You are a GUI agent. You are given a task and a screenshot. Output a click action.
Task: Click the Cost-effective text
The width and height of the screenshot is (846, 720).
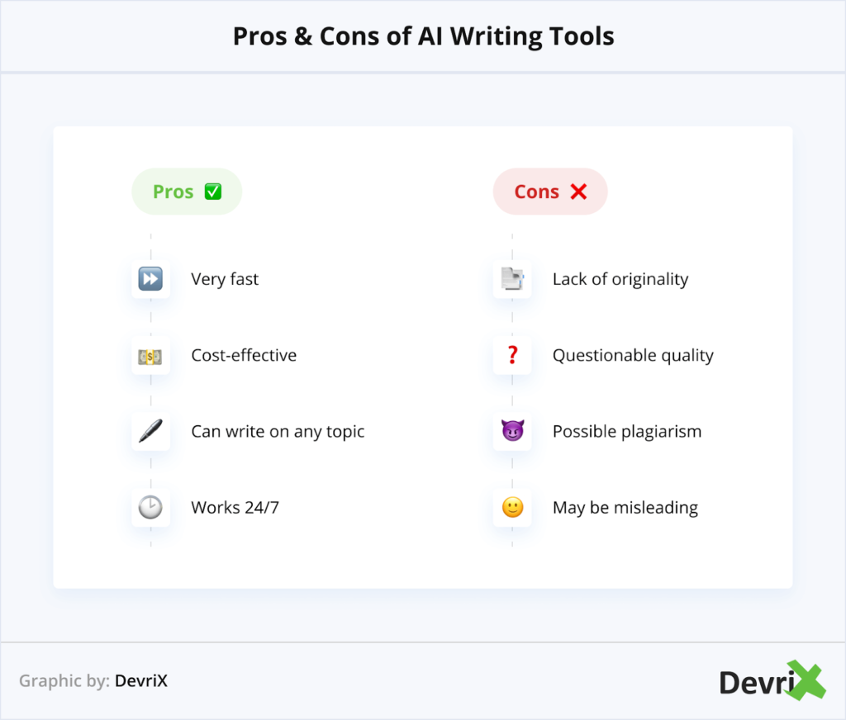click(x=244, y=356)
